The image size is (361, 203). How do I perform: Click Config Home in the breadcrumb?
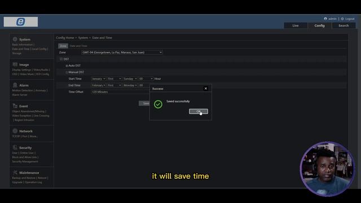click(x=65, y=38)
